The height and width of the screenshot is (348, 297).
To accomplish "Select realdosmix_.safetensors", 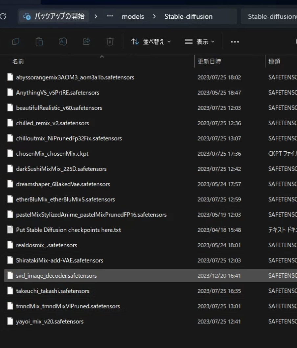I will [x=47, y=245].
